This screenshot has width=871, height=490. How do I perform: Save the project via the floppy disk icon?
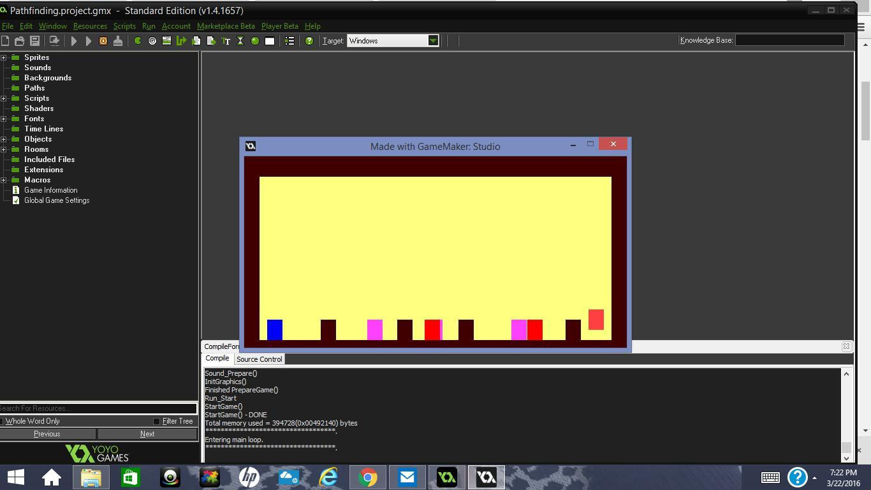pyautogui.click(x=35, y=41)
